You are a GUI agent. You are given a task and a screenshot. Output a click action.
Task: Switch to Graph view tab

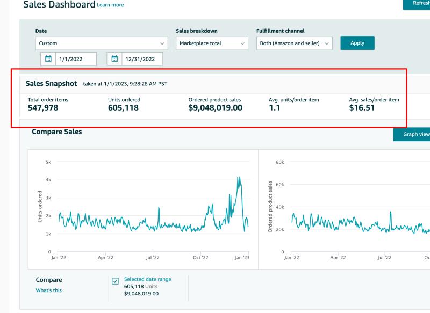coord(412,134)
